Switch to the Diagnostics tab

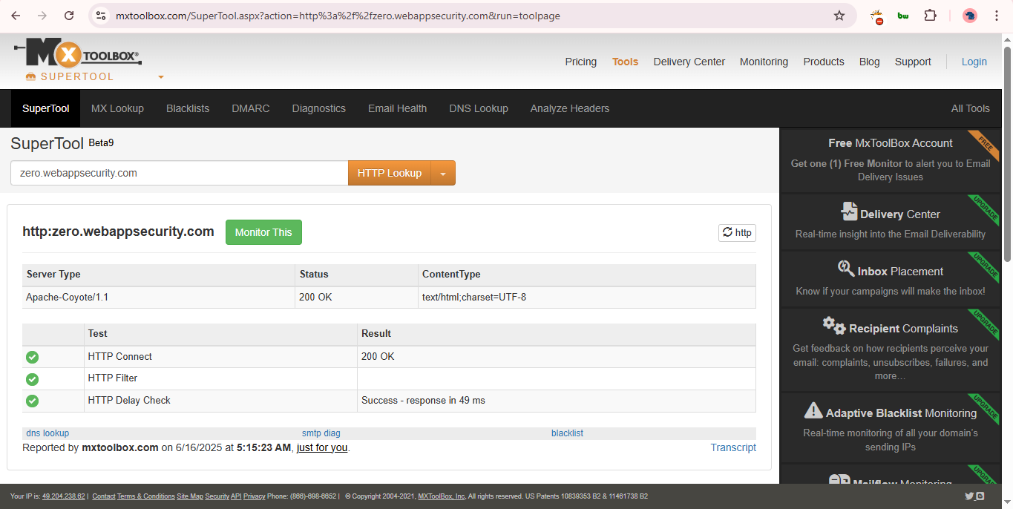pos(319,108)
